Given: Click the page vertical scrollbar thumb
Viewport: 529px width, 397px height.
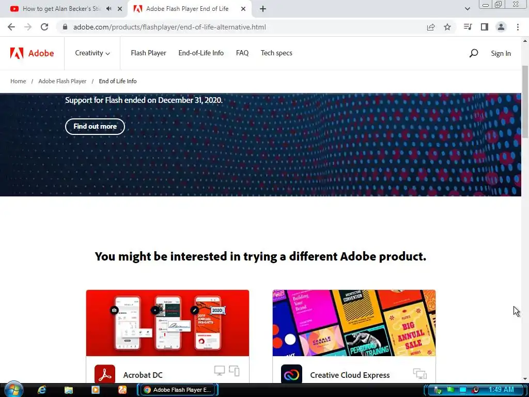Looking at the screenshot, I should coord(525,101).
